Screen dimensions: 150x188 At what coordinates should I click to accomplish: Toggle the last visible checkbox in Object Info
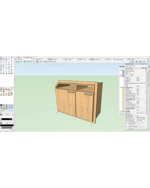click(126, 126)
